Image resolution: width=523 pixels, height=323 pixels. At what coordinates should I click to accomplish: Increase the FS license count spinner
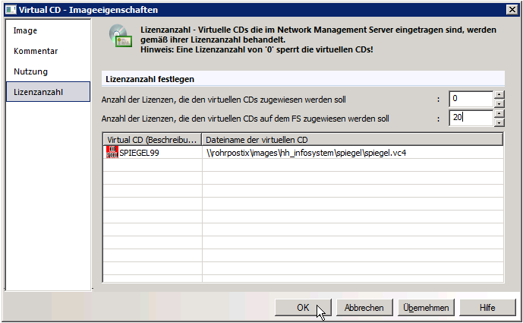[499, 114]
